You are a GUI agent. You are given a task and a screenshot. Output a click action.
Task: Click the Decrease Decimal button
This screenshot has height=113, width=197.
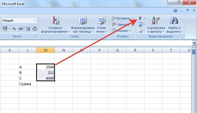tap(34, 29)
